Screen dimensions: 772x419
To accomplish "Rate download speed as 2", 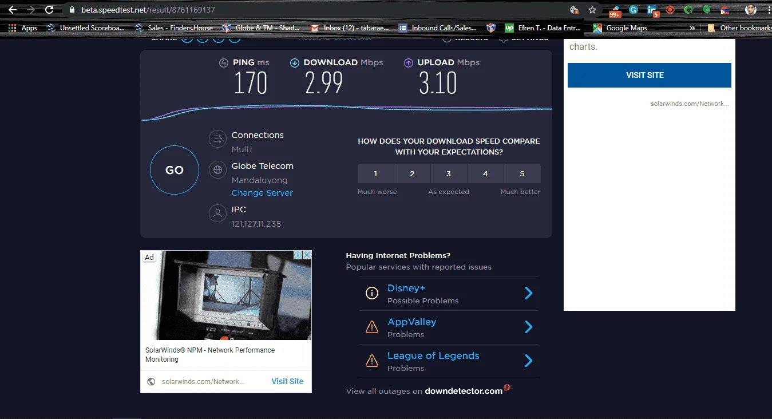I will point(412,174).
